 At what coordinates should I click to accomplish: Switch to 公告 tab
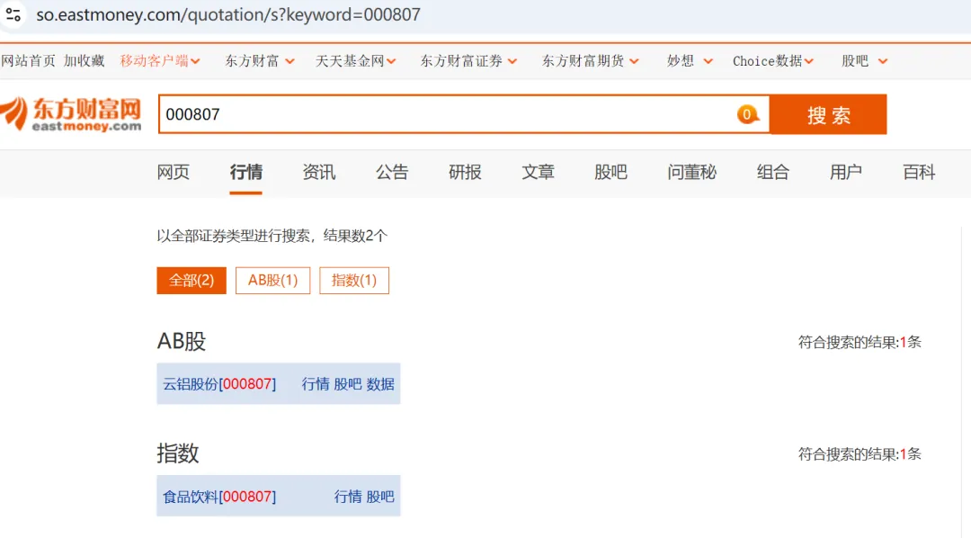(392, 173)
